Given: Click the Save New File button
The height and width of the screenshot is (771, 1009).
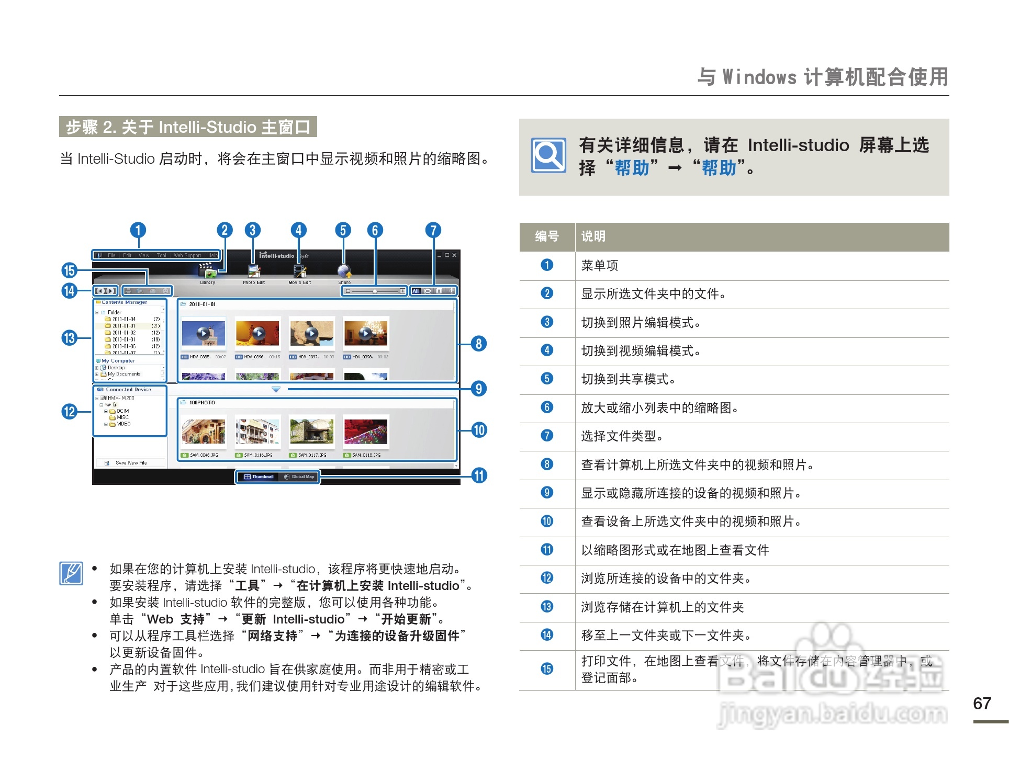Looking at the screenshot, I should [x=131, y=462].
